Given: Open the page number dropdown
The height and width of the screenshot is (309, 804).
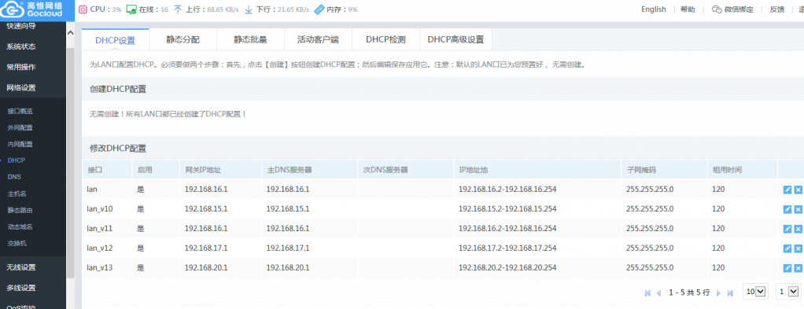Looking at the screenshot, I should pos(787,292).
